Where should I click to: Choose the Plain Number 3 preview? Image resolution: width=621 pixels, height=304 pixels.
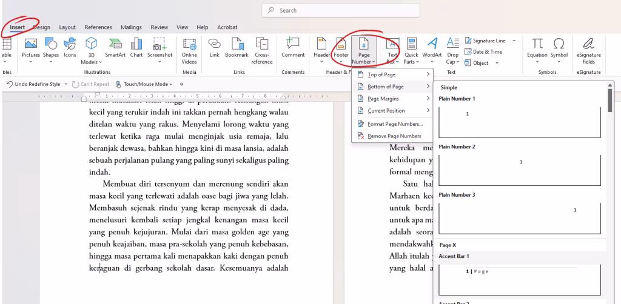520,218
